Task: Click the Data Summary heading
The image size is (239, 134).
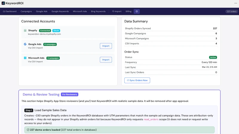Action: click(x=136, y=21)
